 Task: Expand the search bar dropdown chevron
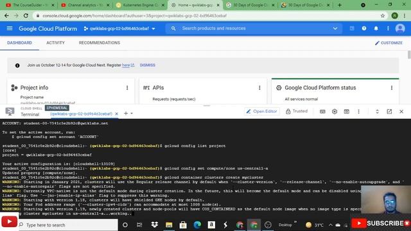[x=335, y=28]
